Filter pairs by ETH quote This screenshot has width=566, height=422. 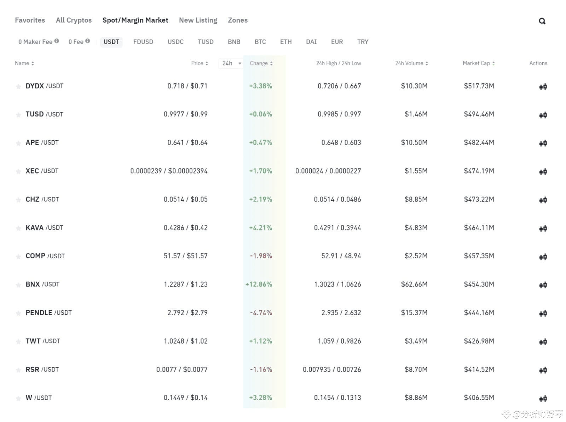(286, 42)
